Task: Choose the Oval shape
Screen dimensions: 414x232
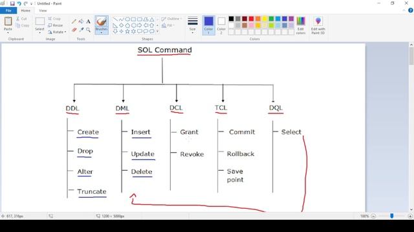Action: coord(127,19)
